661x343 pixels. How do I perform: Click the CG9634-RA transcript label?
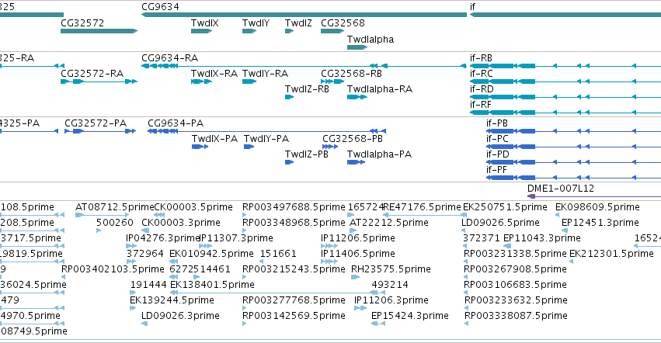click(170, 58)
